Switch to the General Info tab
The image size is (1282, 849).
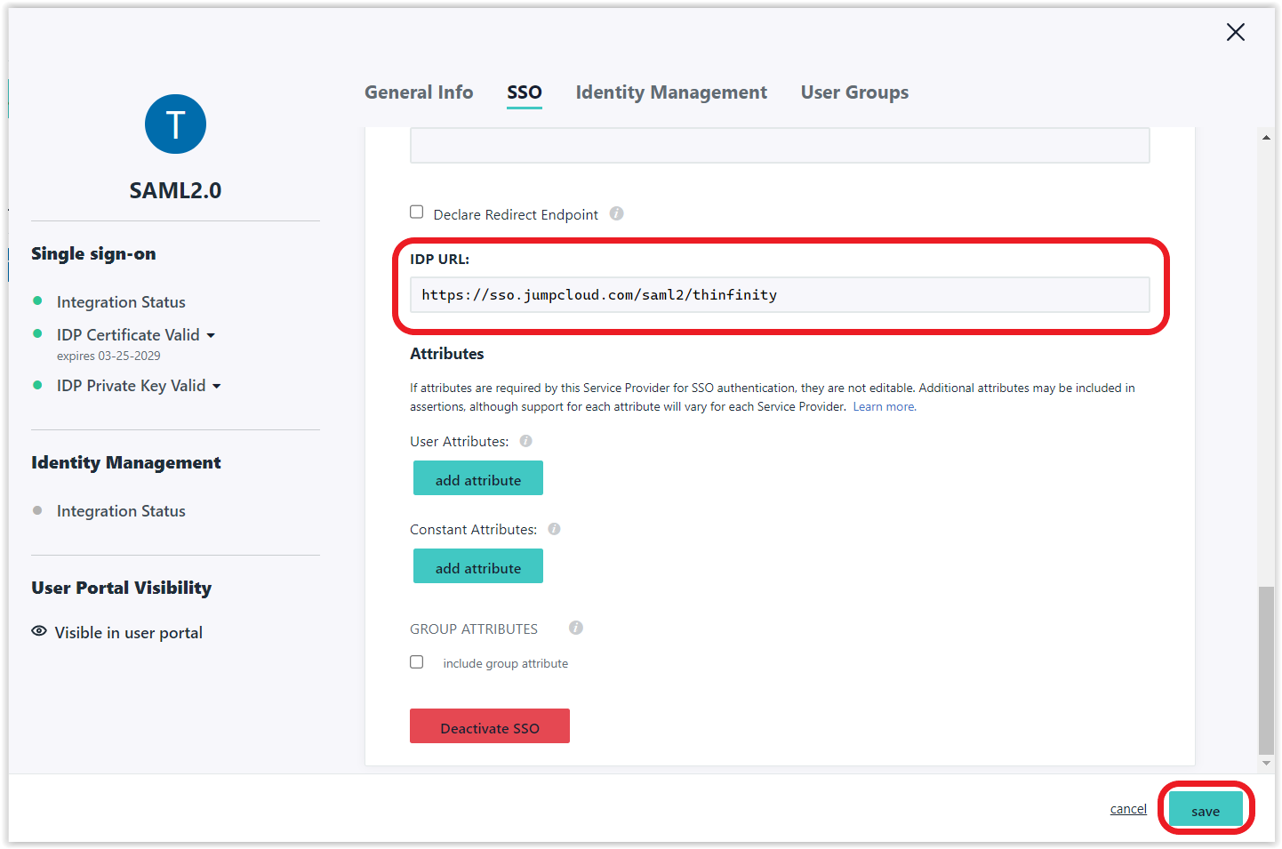[419, 92]
